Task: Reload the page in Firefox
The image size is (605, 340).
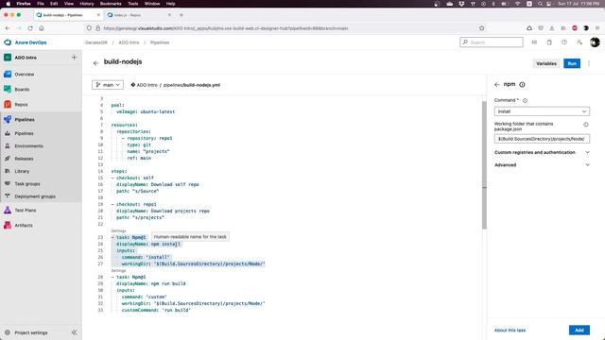Action: [x=30, y=28]
